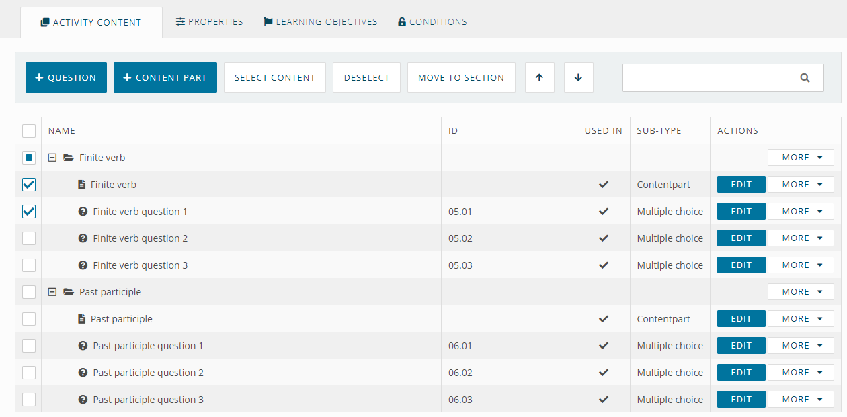Click the add Content Part button
This screenshot has height=417, width=847.
click(x=165, y=78)
